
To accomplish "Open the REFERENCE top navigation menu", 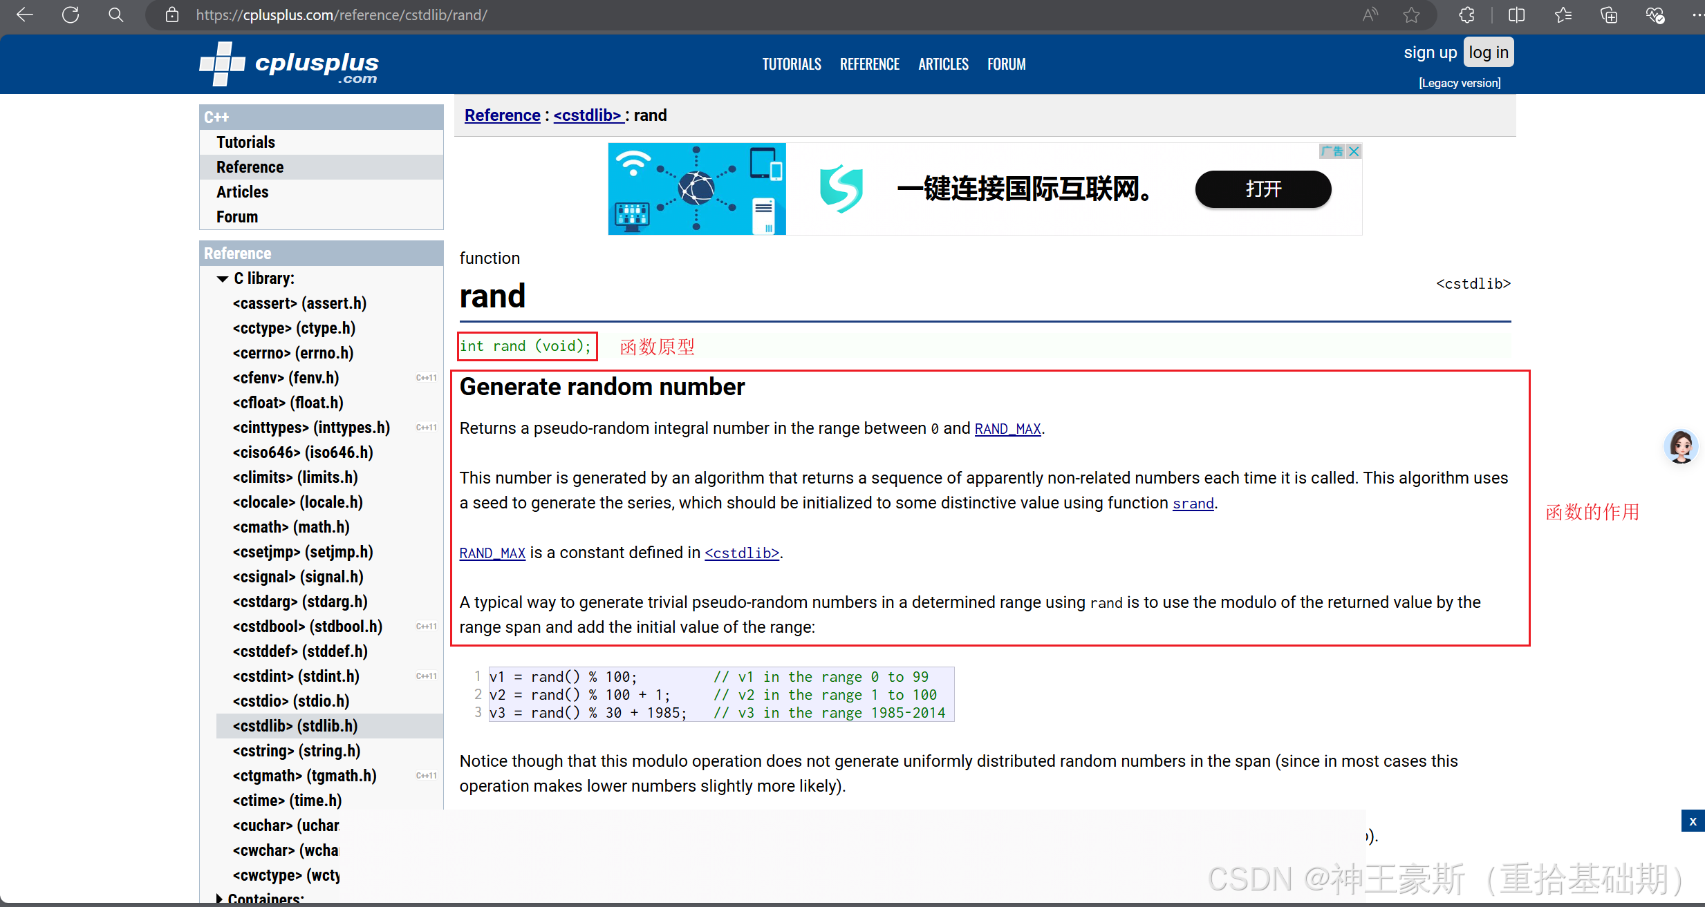I will tap(869, 64).
